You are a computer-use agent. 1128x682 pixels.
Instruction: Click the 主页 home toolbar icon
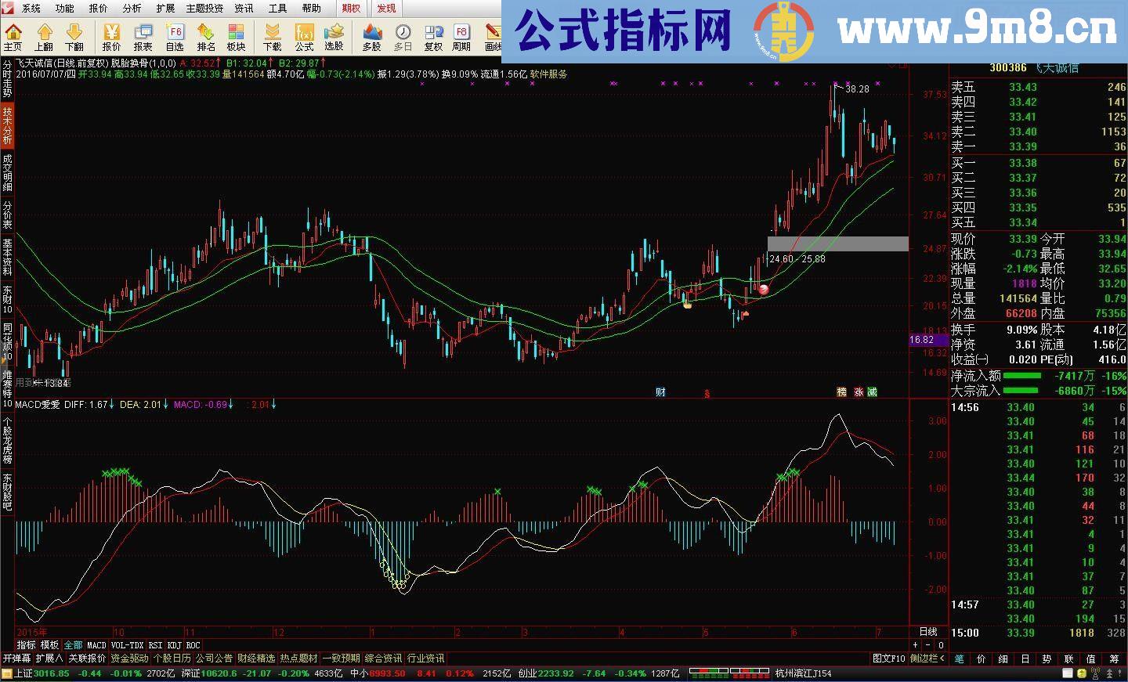(13, 37)
